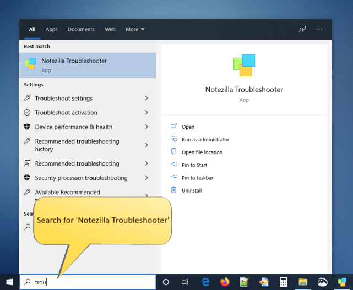Open File Explorer from taskbar

tap(303, 282)
